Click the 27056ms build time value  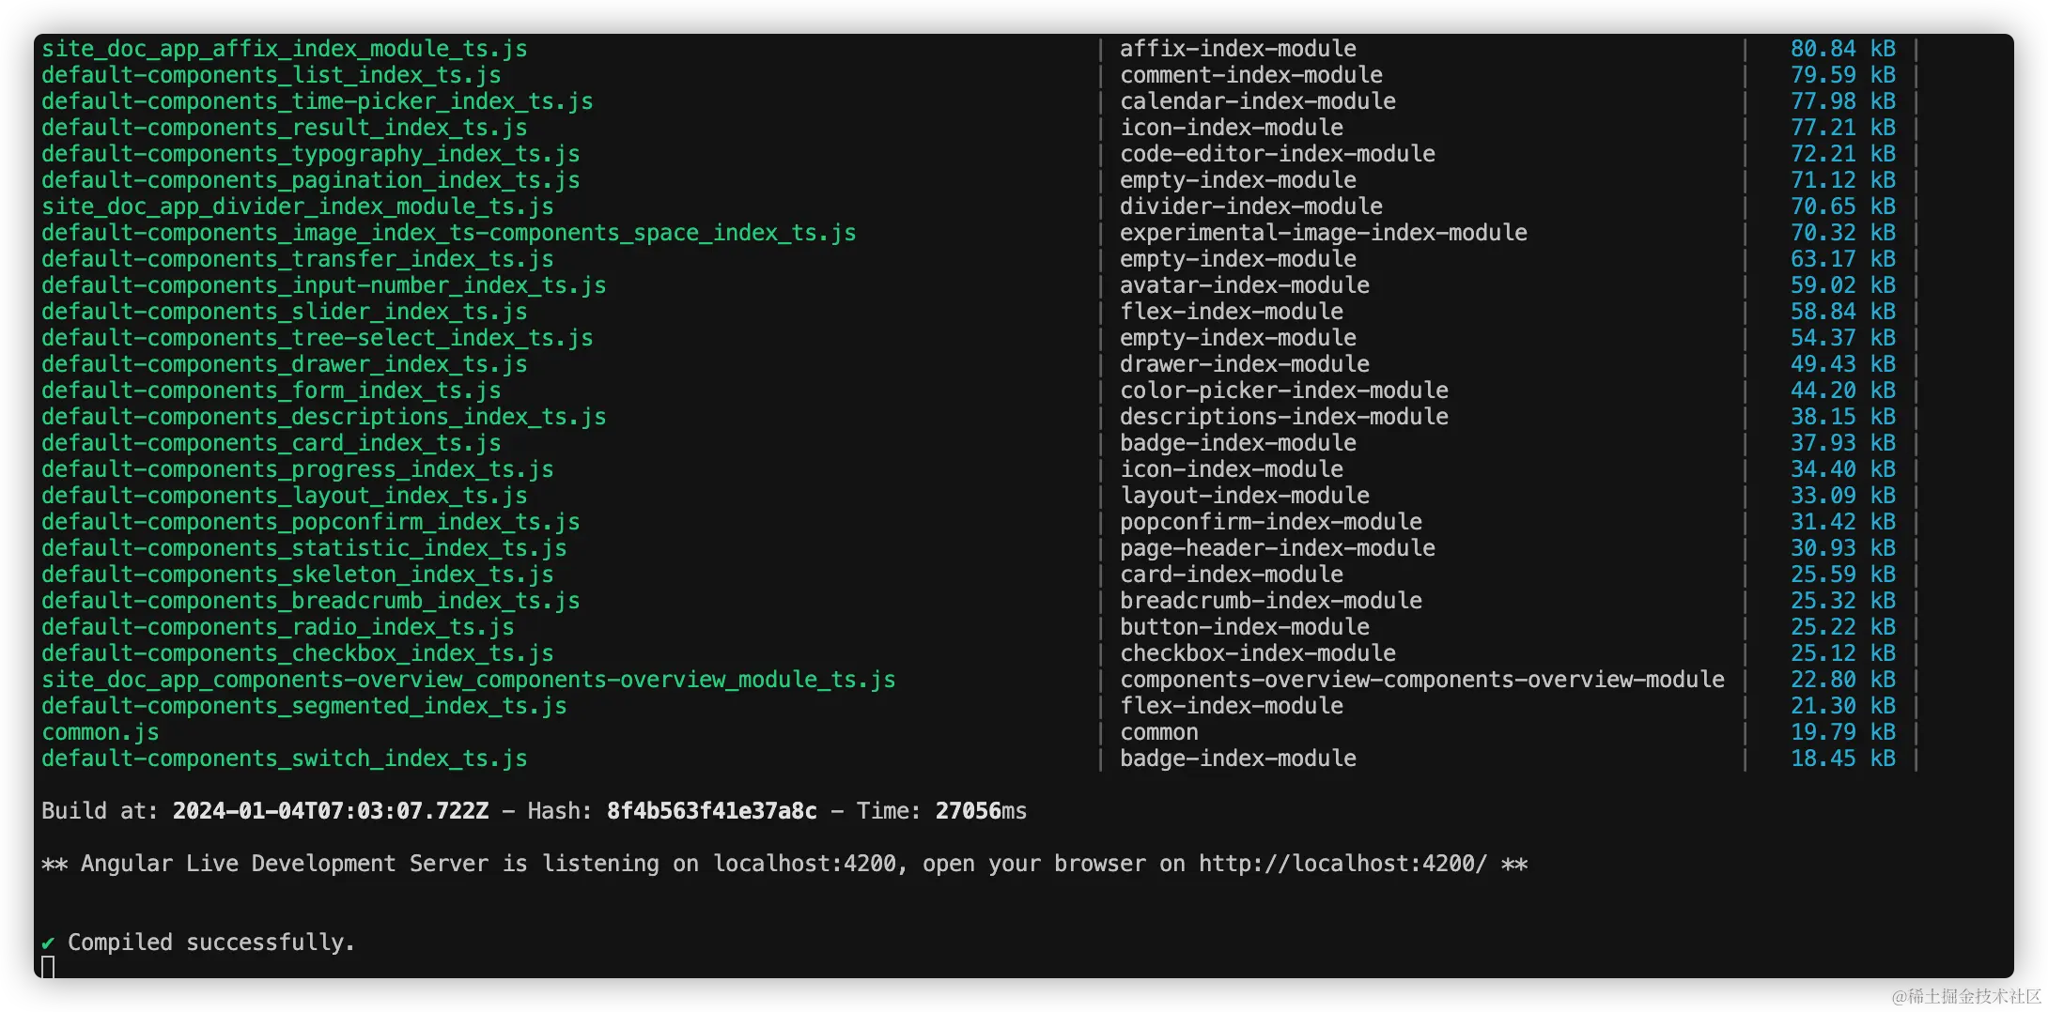click(981, 811)
